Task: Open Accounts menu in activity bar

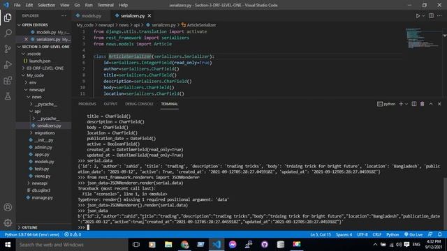Action: pos(8,207)
